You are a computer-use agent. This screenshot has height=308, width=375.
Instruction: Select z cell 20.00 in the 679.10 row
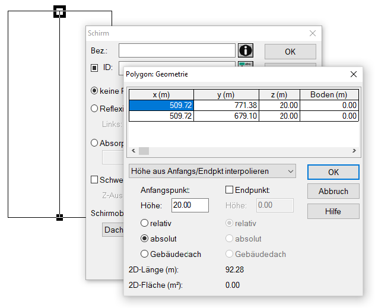tap(279, 116)
